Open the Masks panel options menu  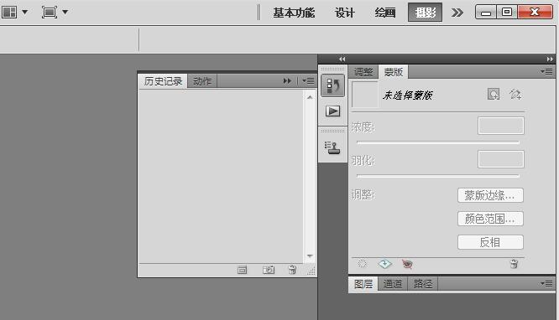[546, 72]
